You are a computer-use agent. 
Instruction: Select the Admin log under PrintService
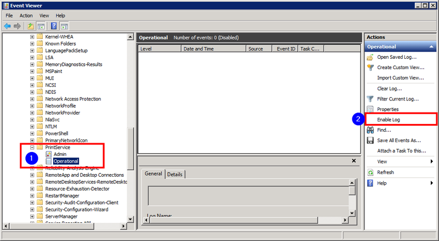(60, 154)
